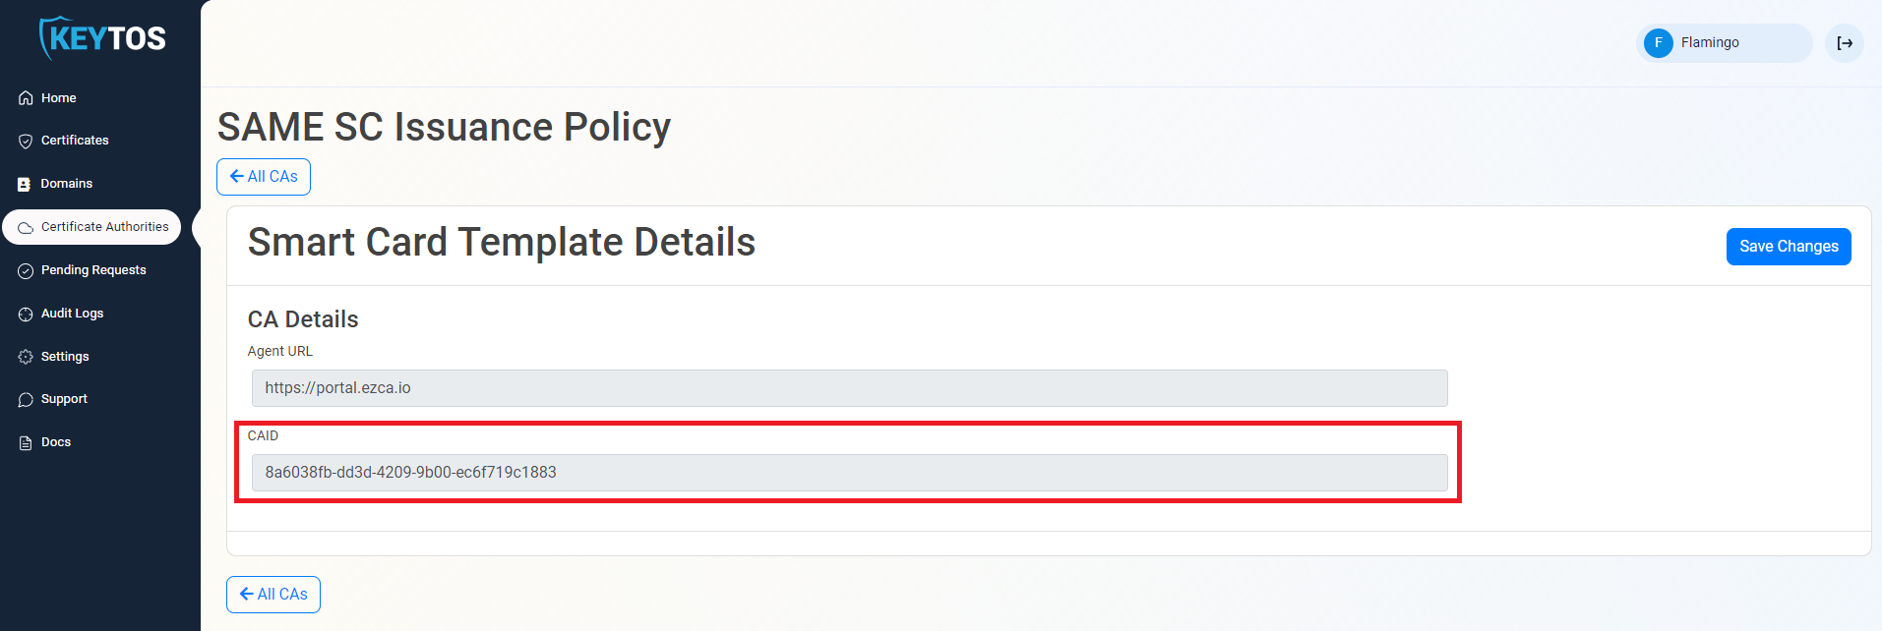Click the Flamingo avatar circle
This screenshot has width=1882, height=631.
click(1659, 43)
